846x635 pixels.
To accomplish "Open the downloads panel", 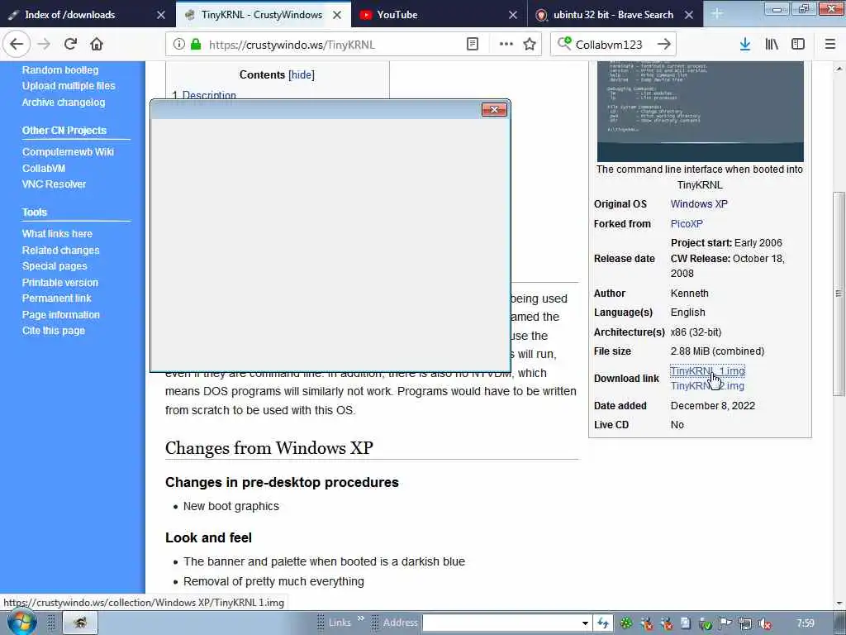I will pos(745,45).
